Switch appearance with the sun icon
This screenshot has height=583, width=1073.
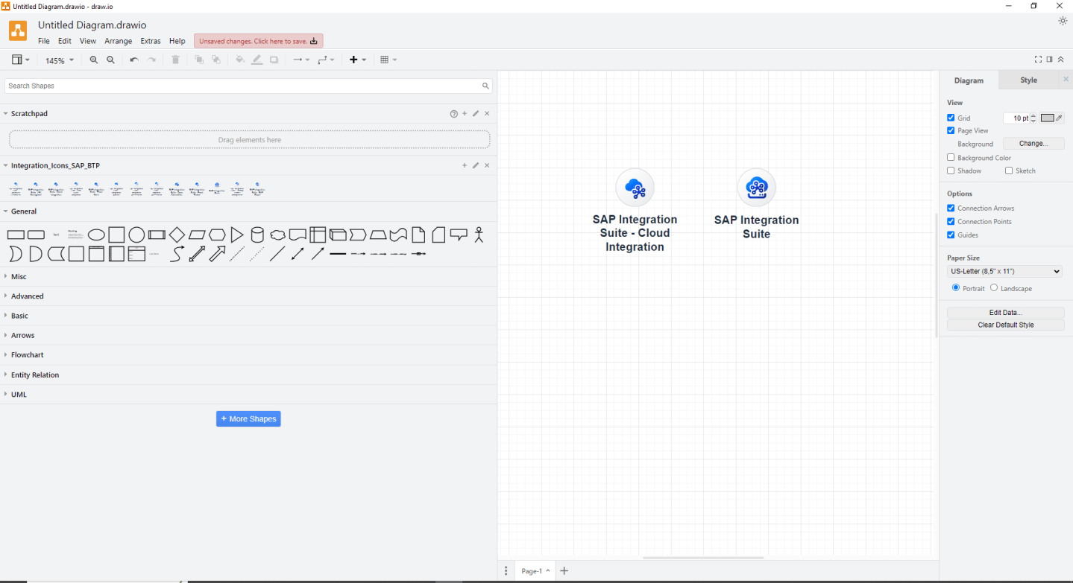(x=1063, y=21)
